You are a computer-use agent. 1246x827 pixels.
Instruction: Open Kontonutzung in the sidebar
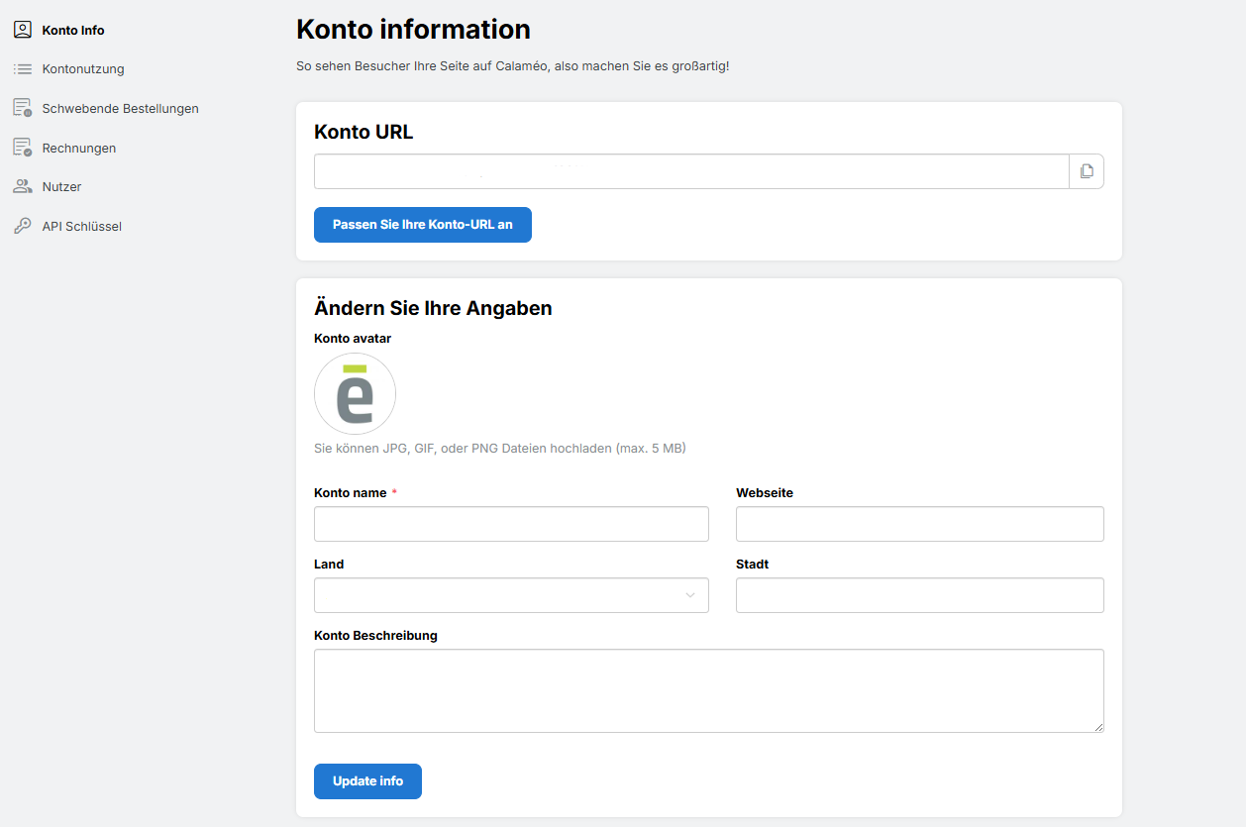click(x=83, y=69)
